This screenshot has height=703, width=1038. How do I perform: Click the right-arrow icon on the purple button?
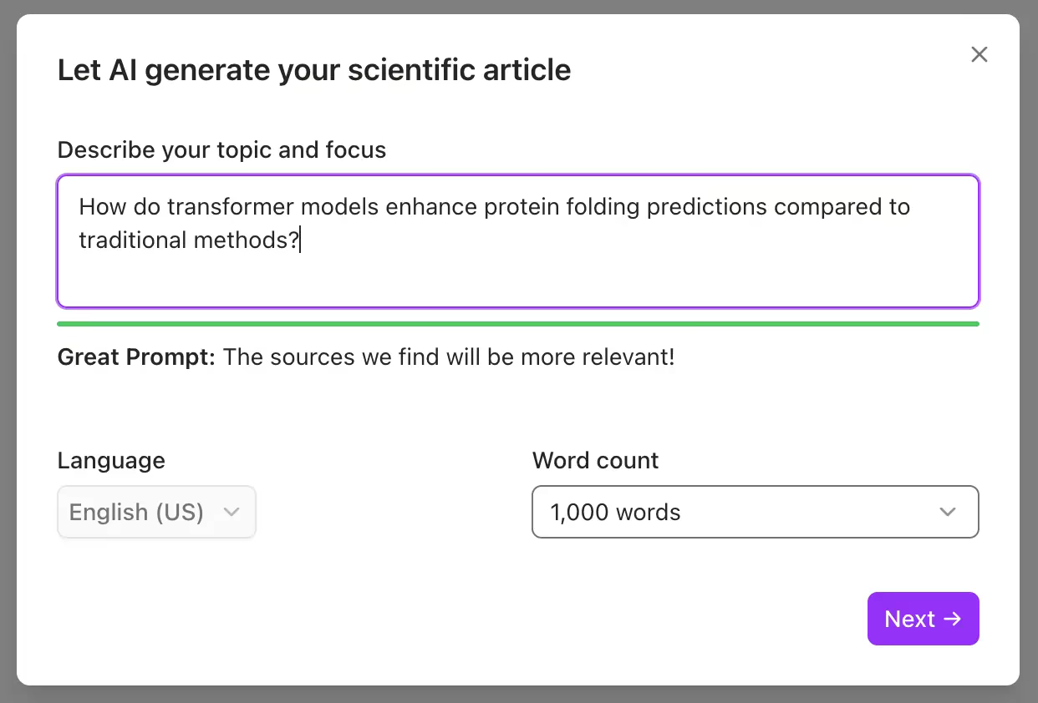953,619
